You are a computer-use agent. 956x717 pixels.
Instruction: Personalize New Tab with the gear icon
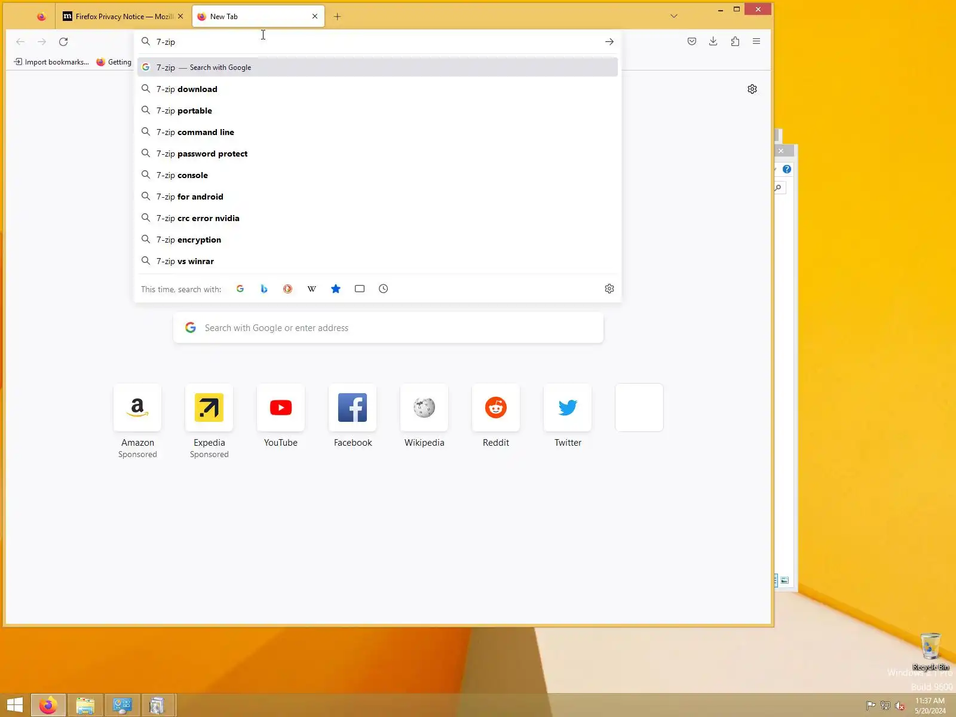click(752, 89)
